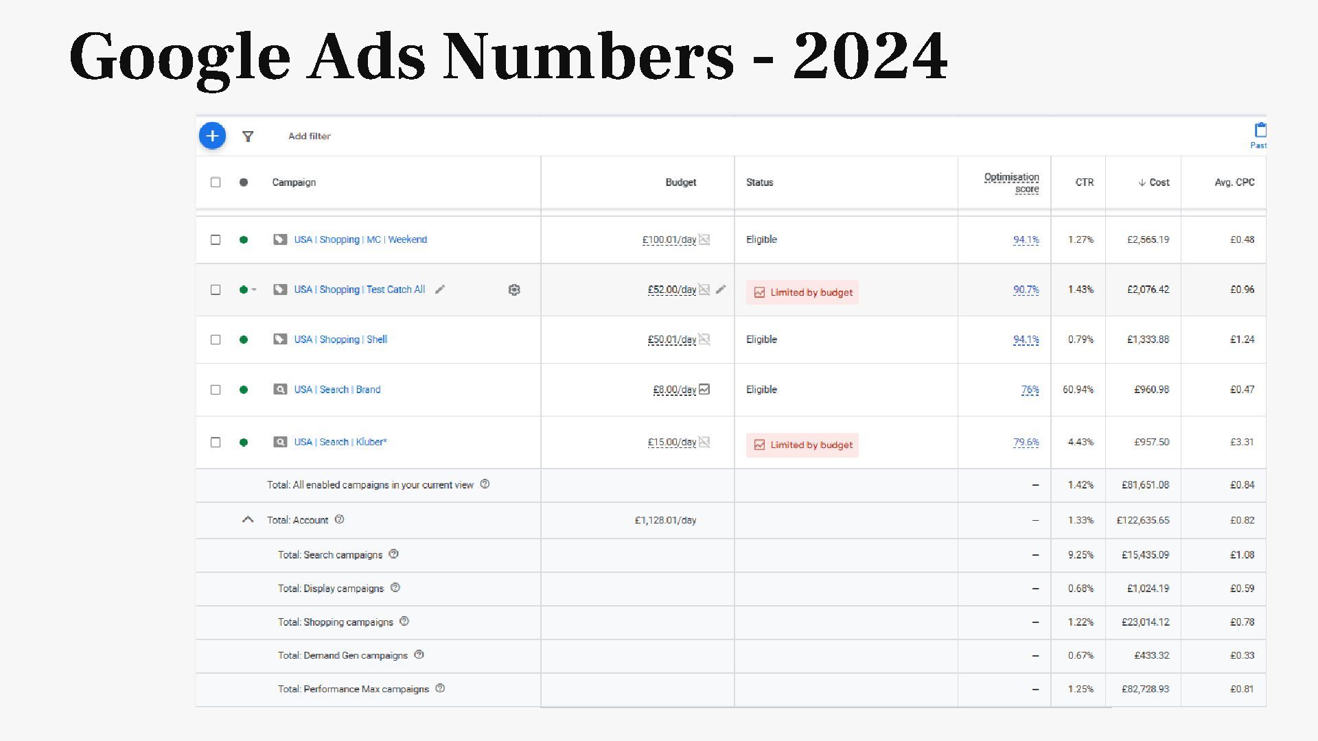Open settings gear for Test Catch All campaign
The height and width of the screenshot is (741, 1318).
pyautogui.click(x=514, y=290)
